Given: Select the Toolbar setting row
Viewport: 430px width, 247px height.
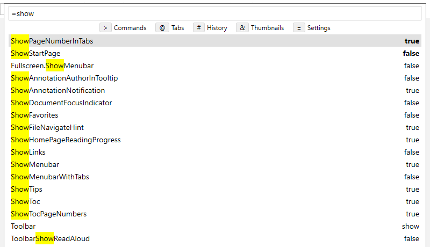Looking at the screenshot, I should coord(214,226).
